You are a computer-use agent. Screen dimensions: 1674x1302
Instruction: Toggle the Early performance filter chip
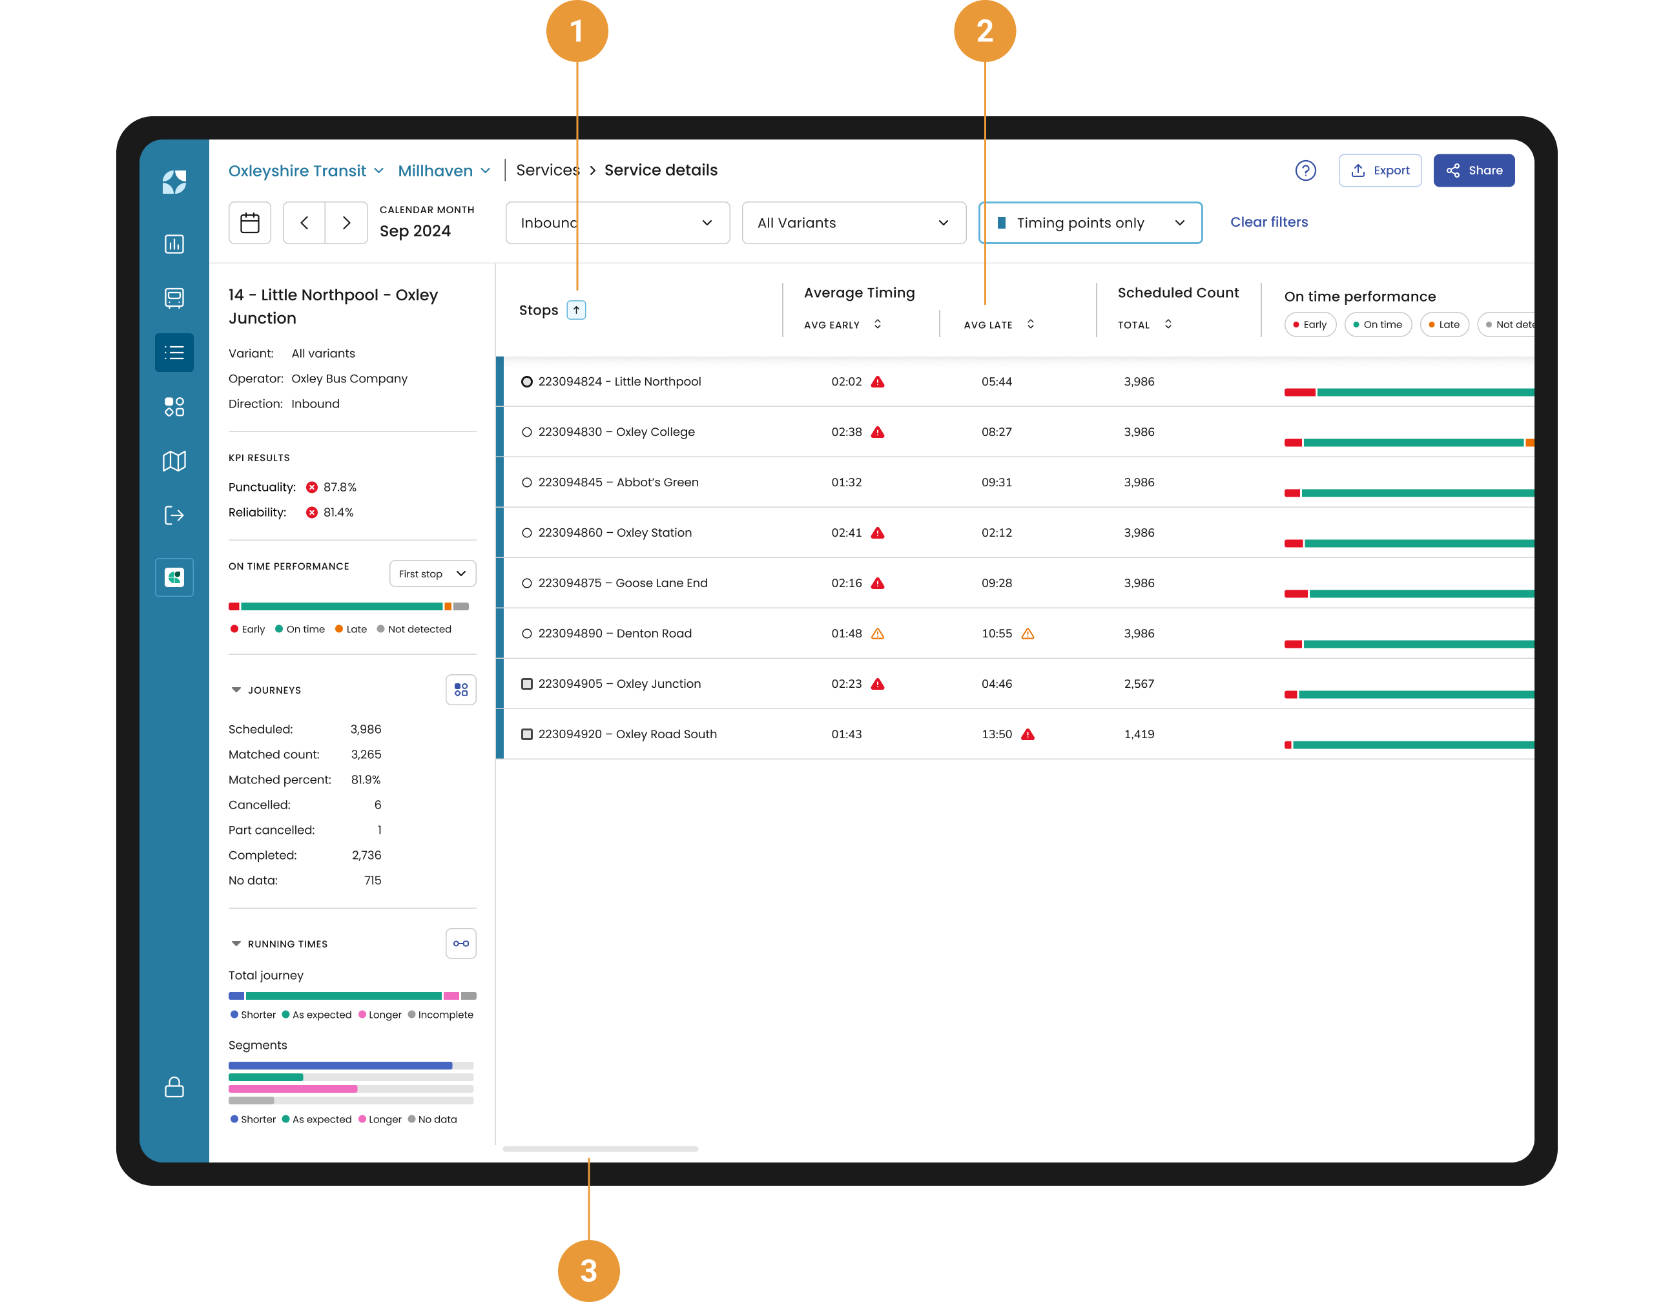(1309, 324)
